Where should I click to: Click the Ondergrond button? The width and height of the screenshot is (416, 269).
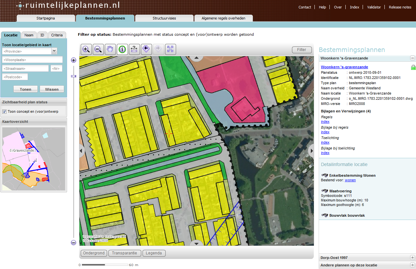pos(94,253)
